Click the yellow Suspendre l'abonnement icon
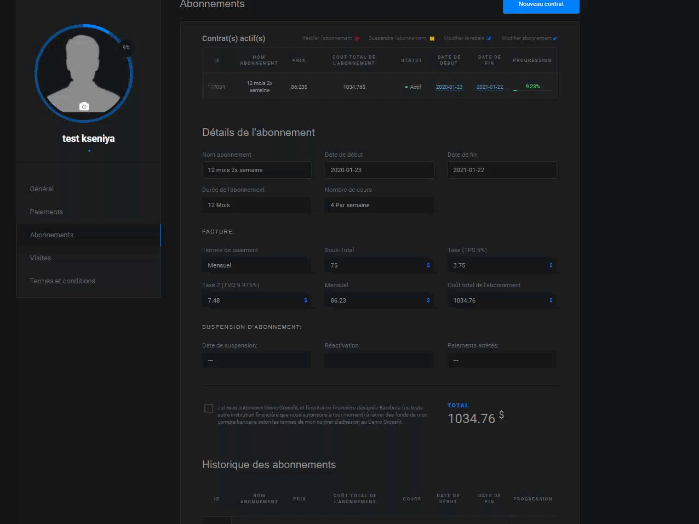Image resolution: width=699 pixels, height=524 pixels. 432,39
